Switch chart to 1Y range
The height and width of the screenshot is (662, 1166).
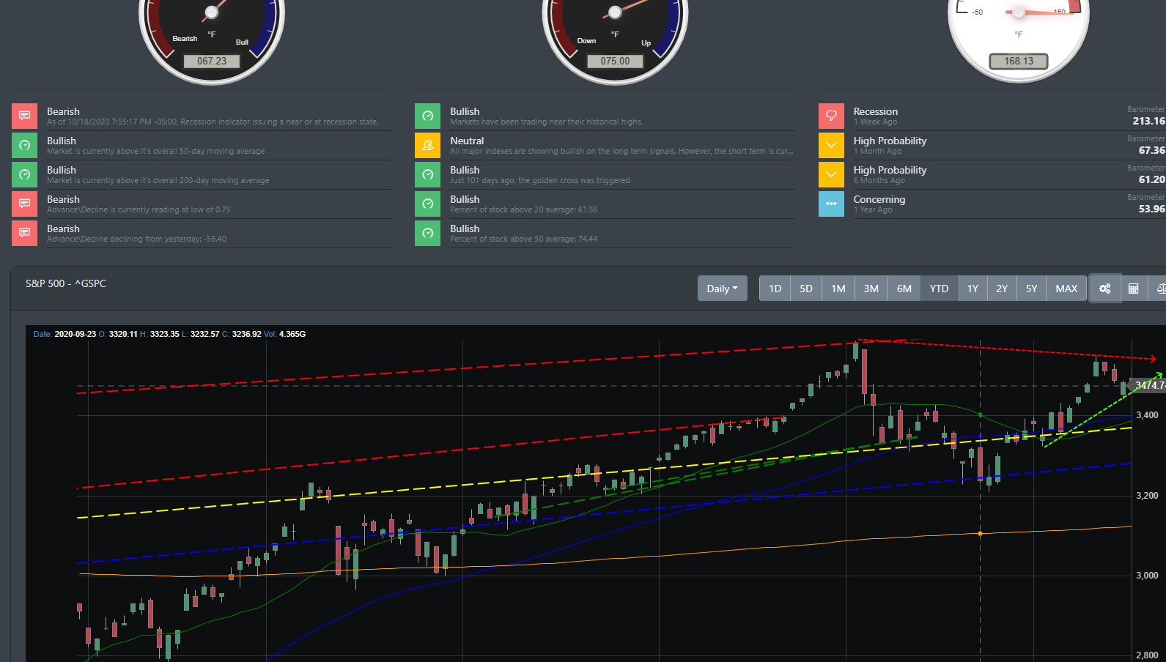(x=973, y=289)
